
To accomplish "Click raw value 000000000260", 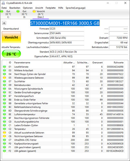I will click(x=115, y=78).
